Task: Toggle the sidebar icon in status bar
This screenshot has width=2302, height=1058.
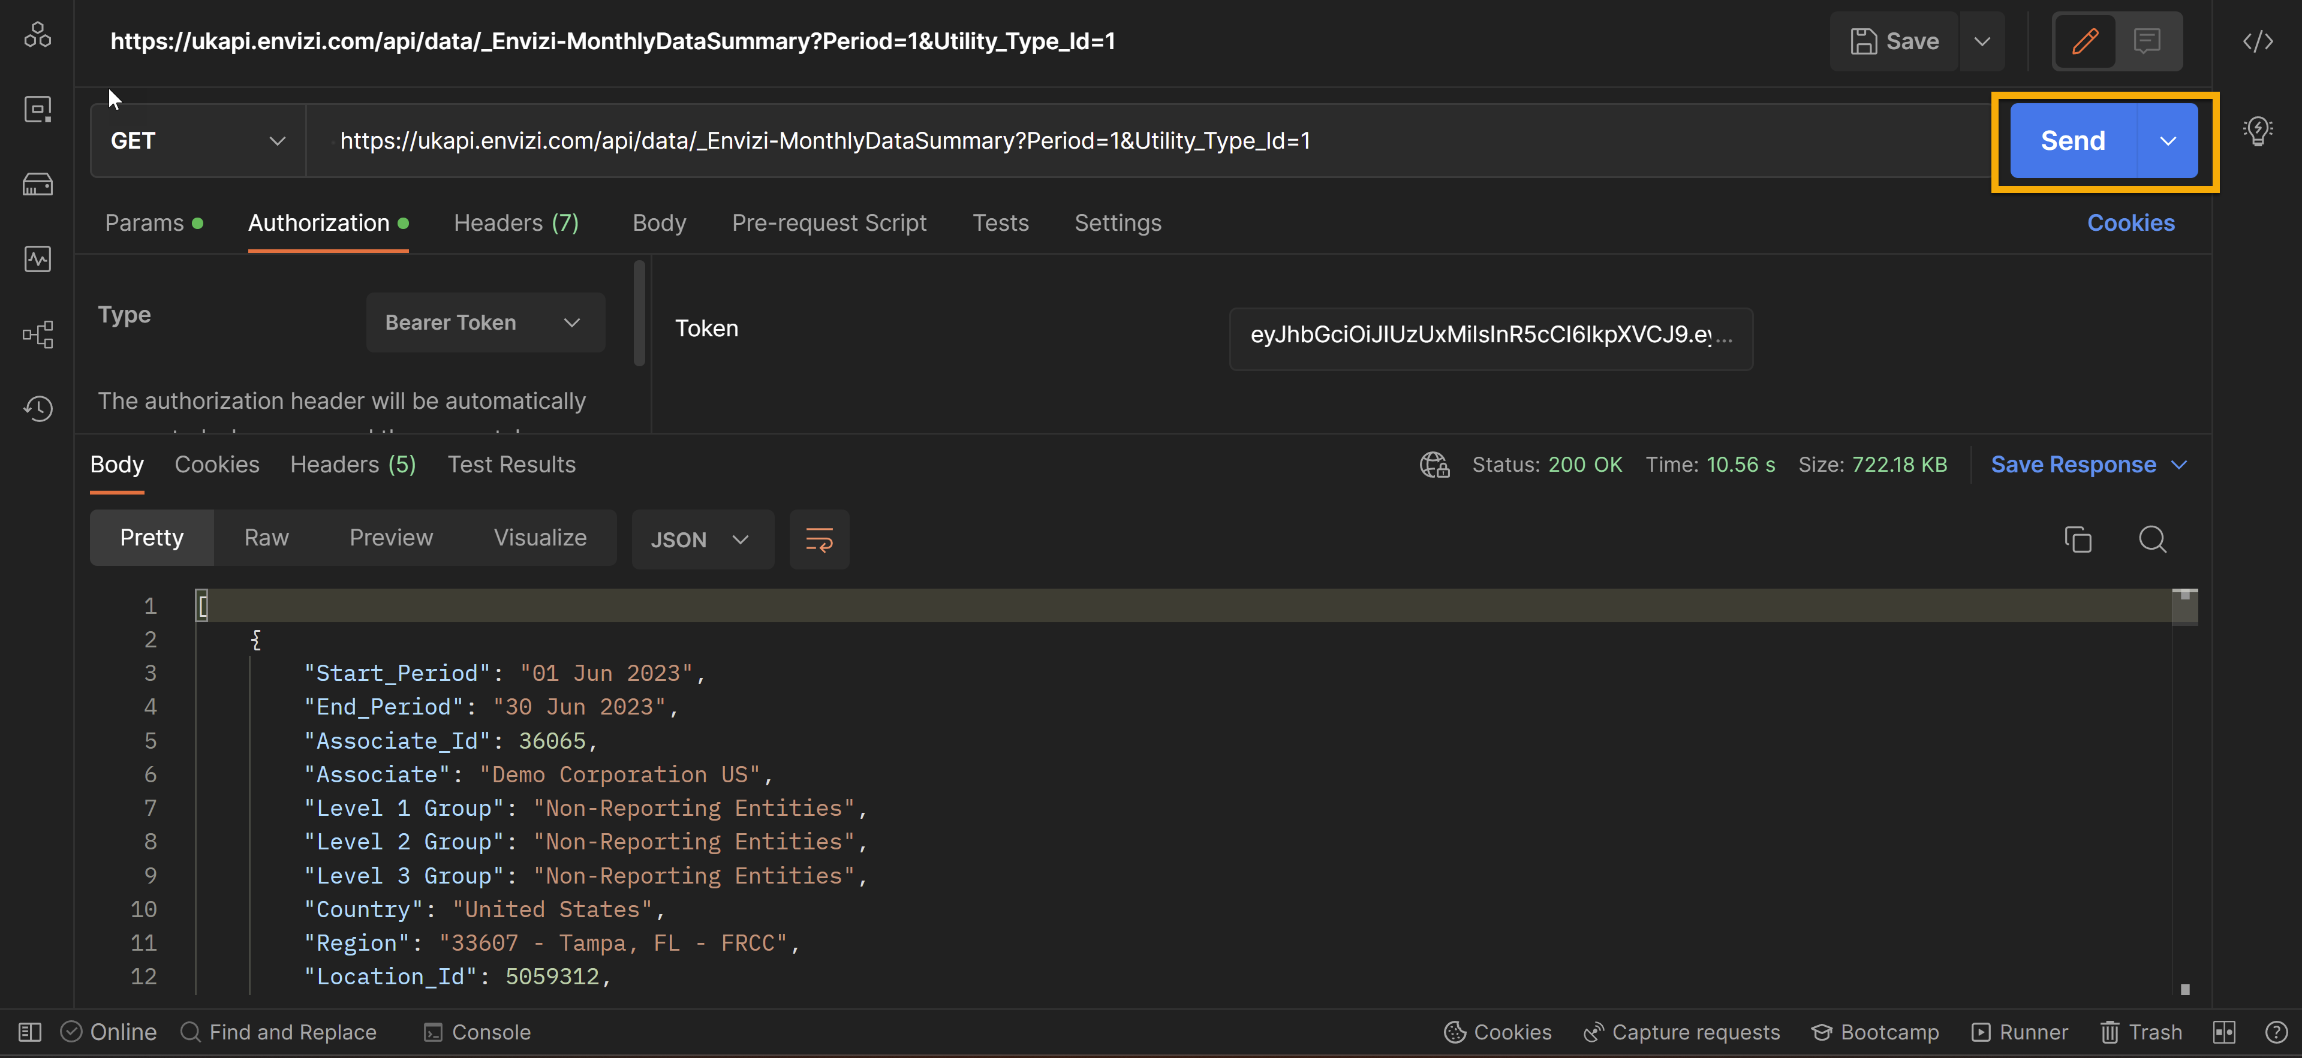Action: pyautogui.click(x=29, y=1032)
